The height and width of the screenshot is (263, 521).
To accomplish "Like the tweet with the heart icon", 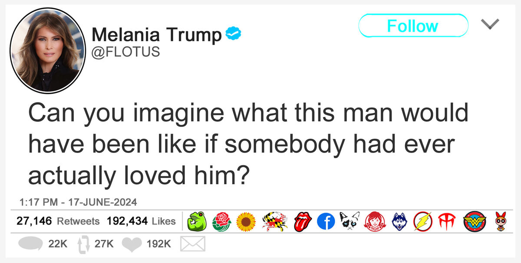I will point(132,245).
